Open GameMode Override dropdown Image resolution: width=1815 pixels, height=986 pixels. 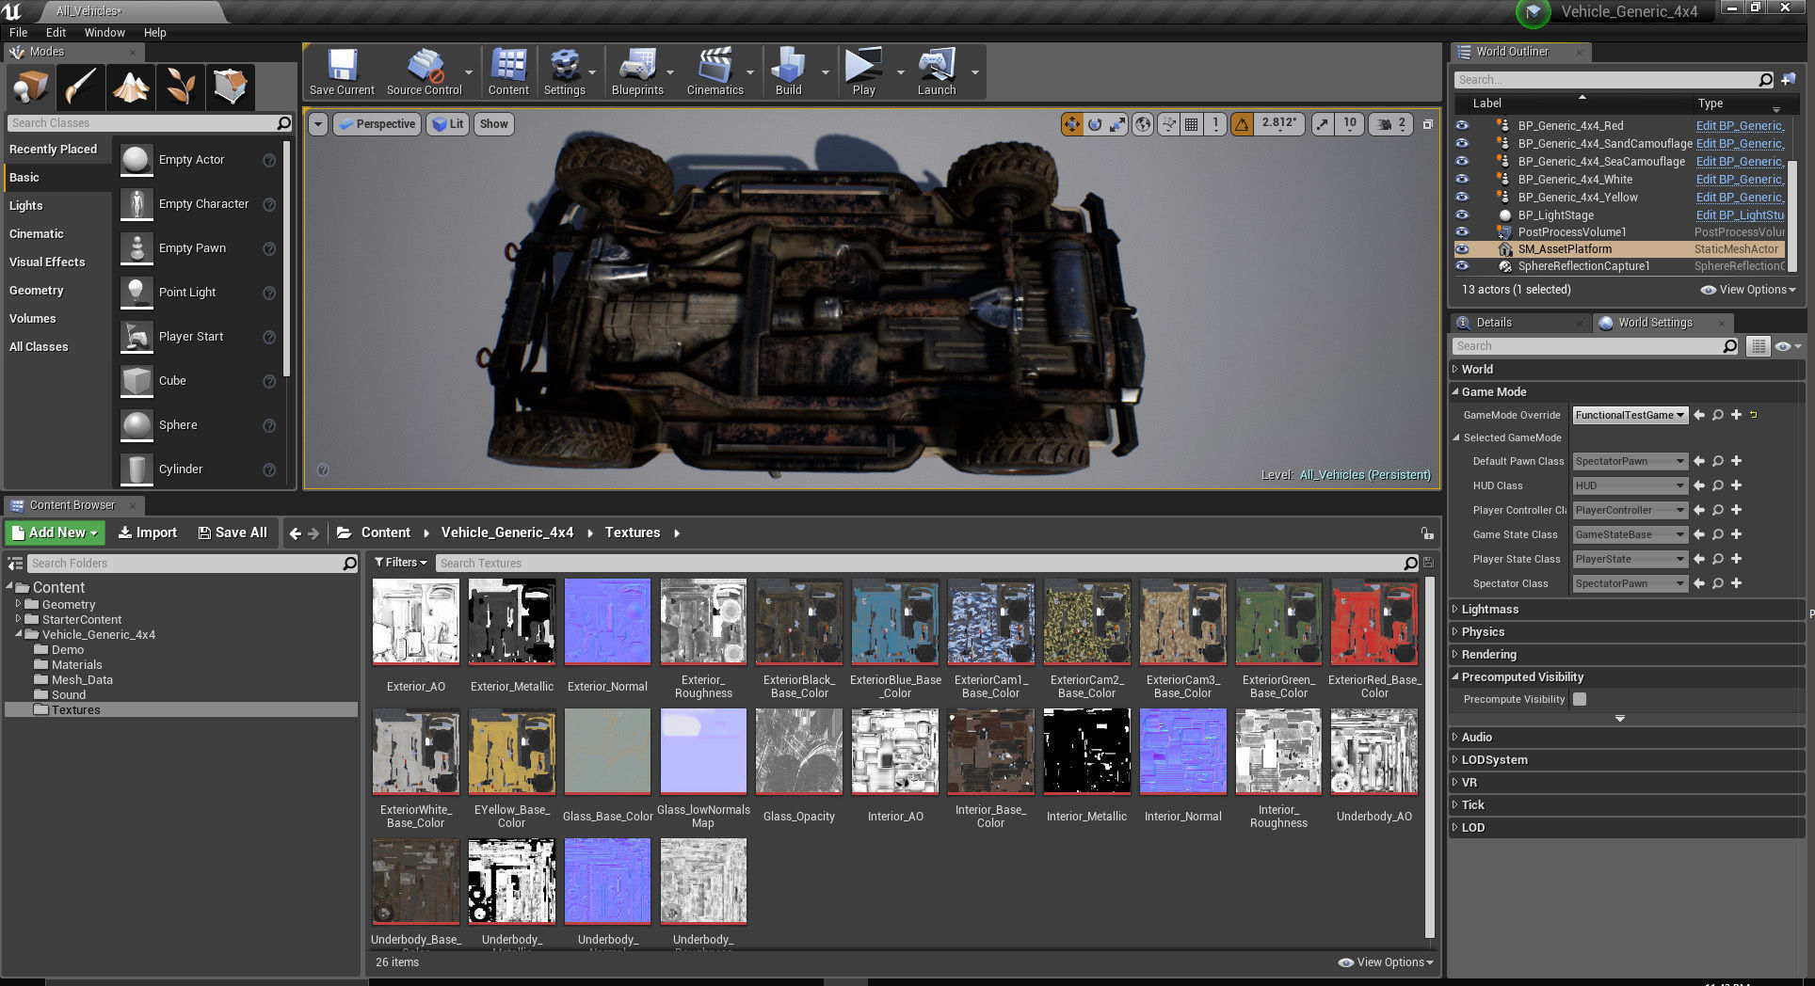(1630, 415)
